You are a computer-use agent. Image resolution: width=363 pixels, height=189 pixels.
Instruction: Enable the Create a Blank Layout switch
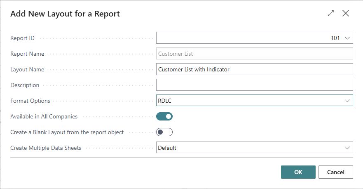click(164, 132)
